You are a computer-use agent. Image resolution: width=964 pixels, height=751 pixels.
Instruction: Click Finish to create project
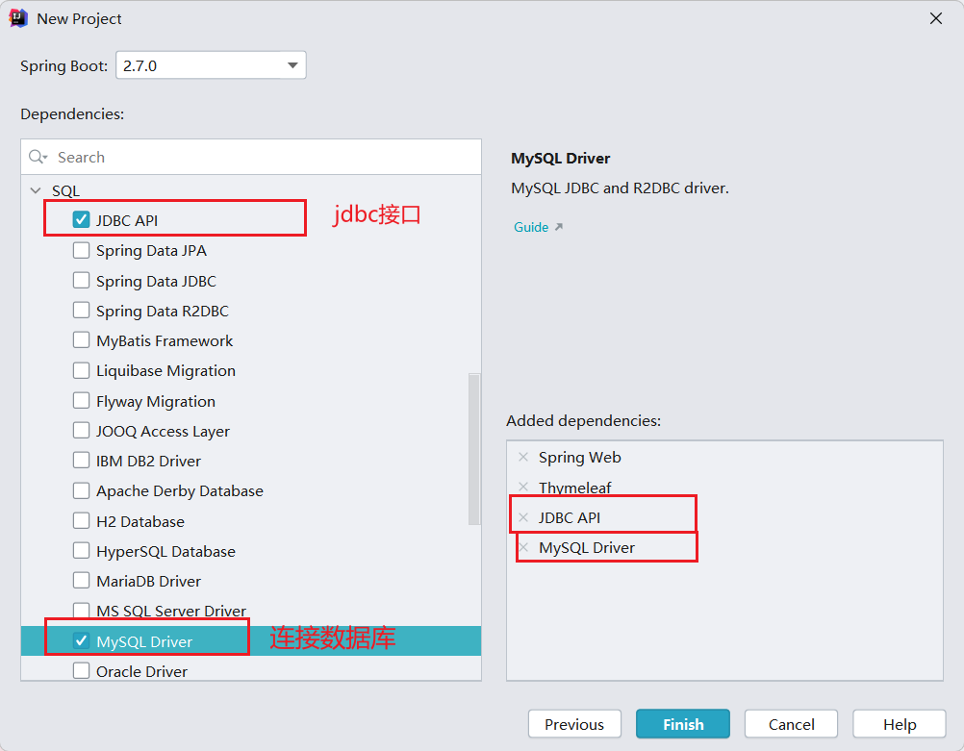[683, 724]
